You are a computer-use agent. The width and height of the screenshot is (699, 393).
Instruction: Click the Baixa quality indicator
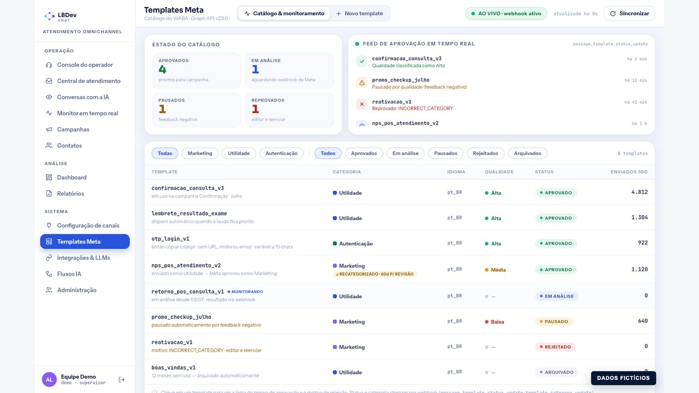[494, 322]
